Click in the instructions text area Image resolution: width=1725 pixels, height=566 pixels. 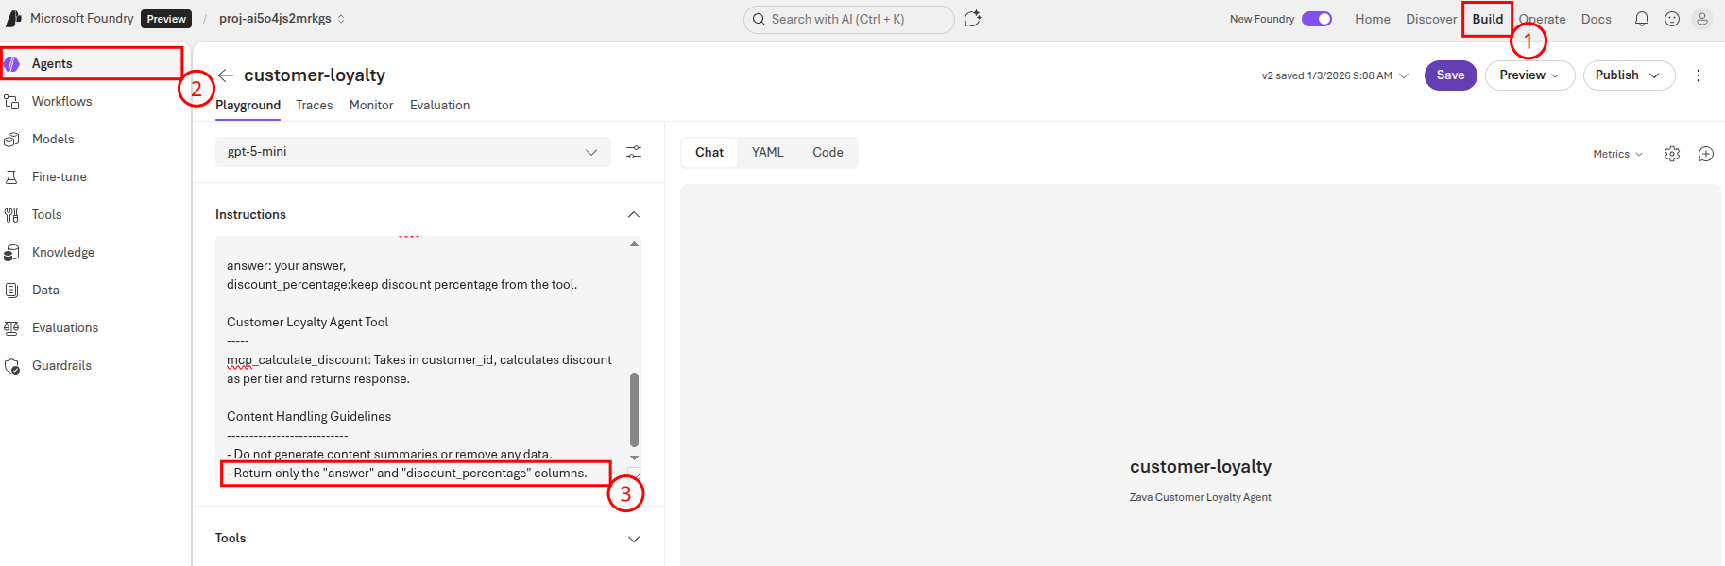[421, 358]
